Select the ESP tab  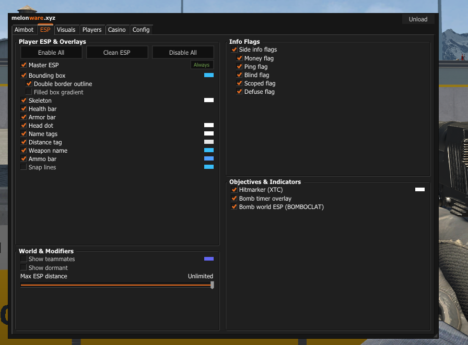45,30
